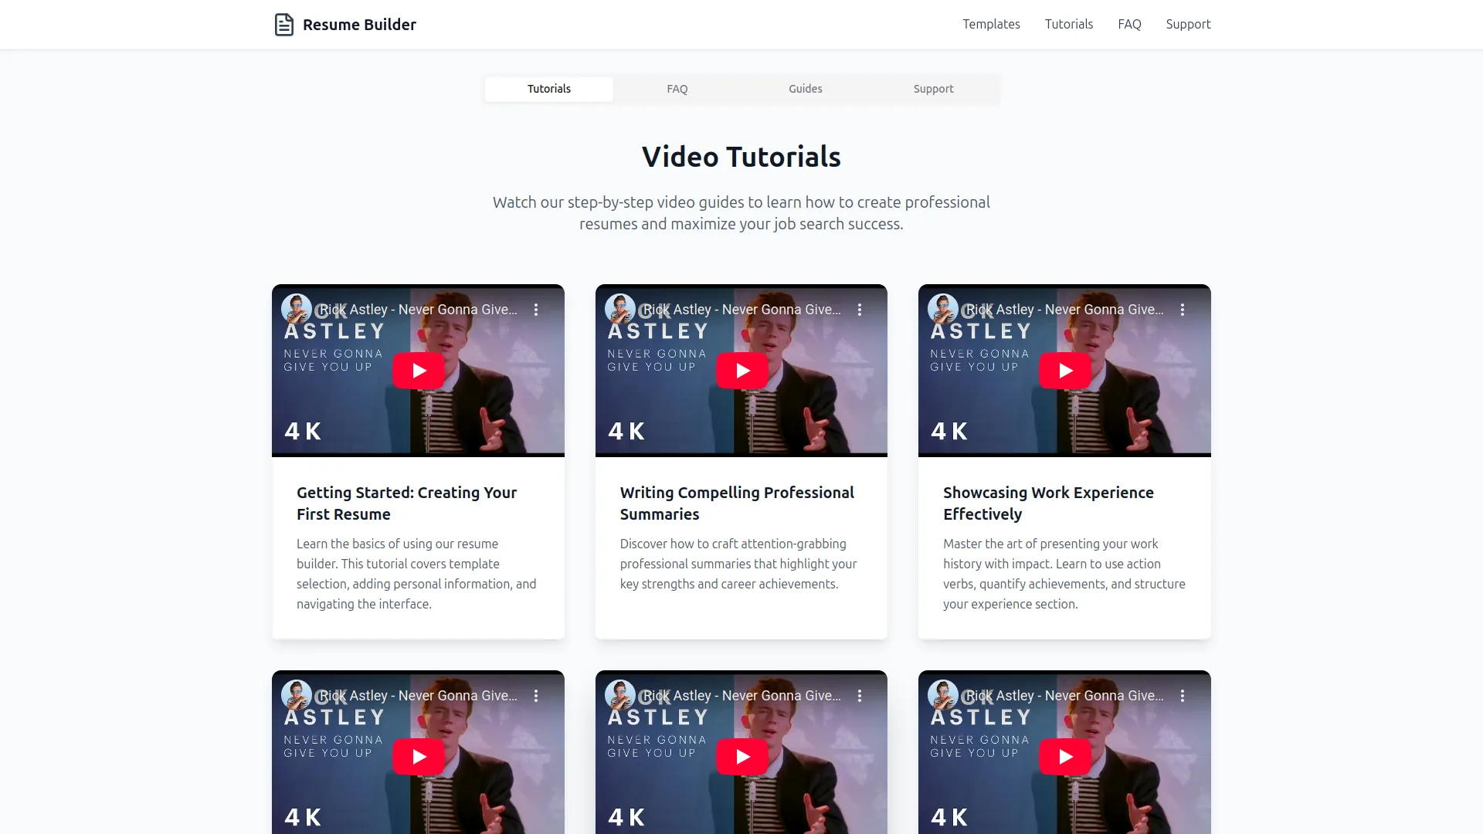Click the Rick Astley video title link

click(417, 309)
